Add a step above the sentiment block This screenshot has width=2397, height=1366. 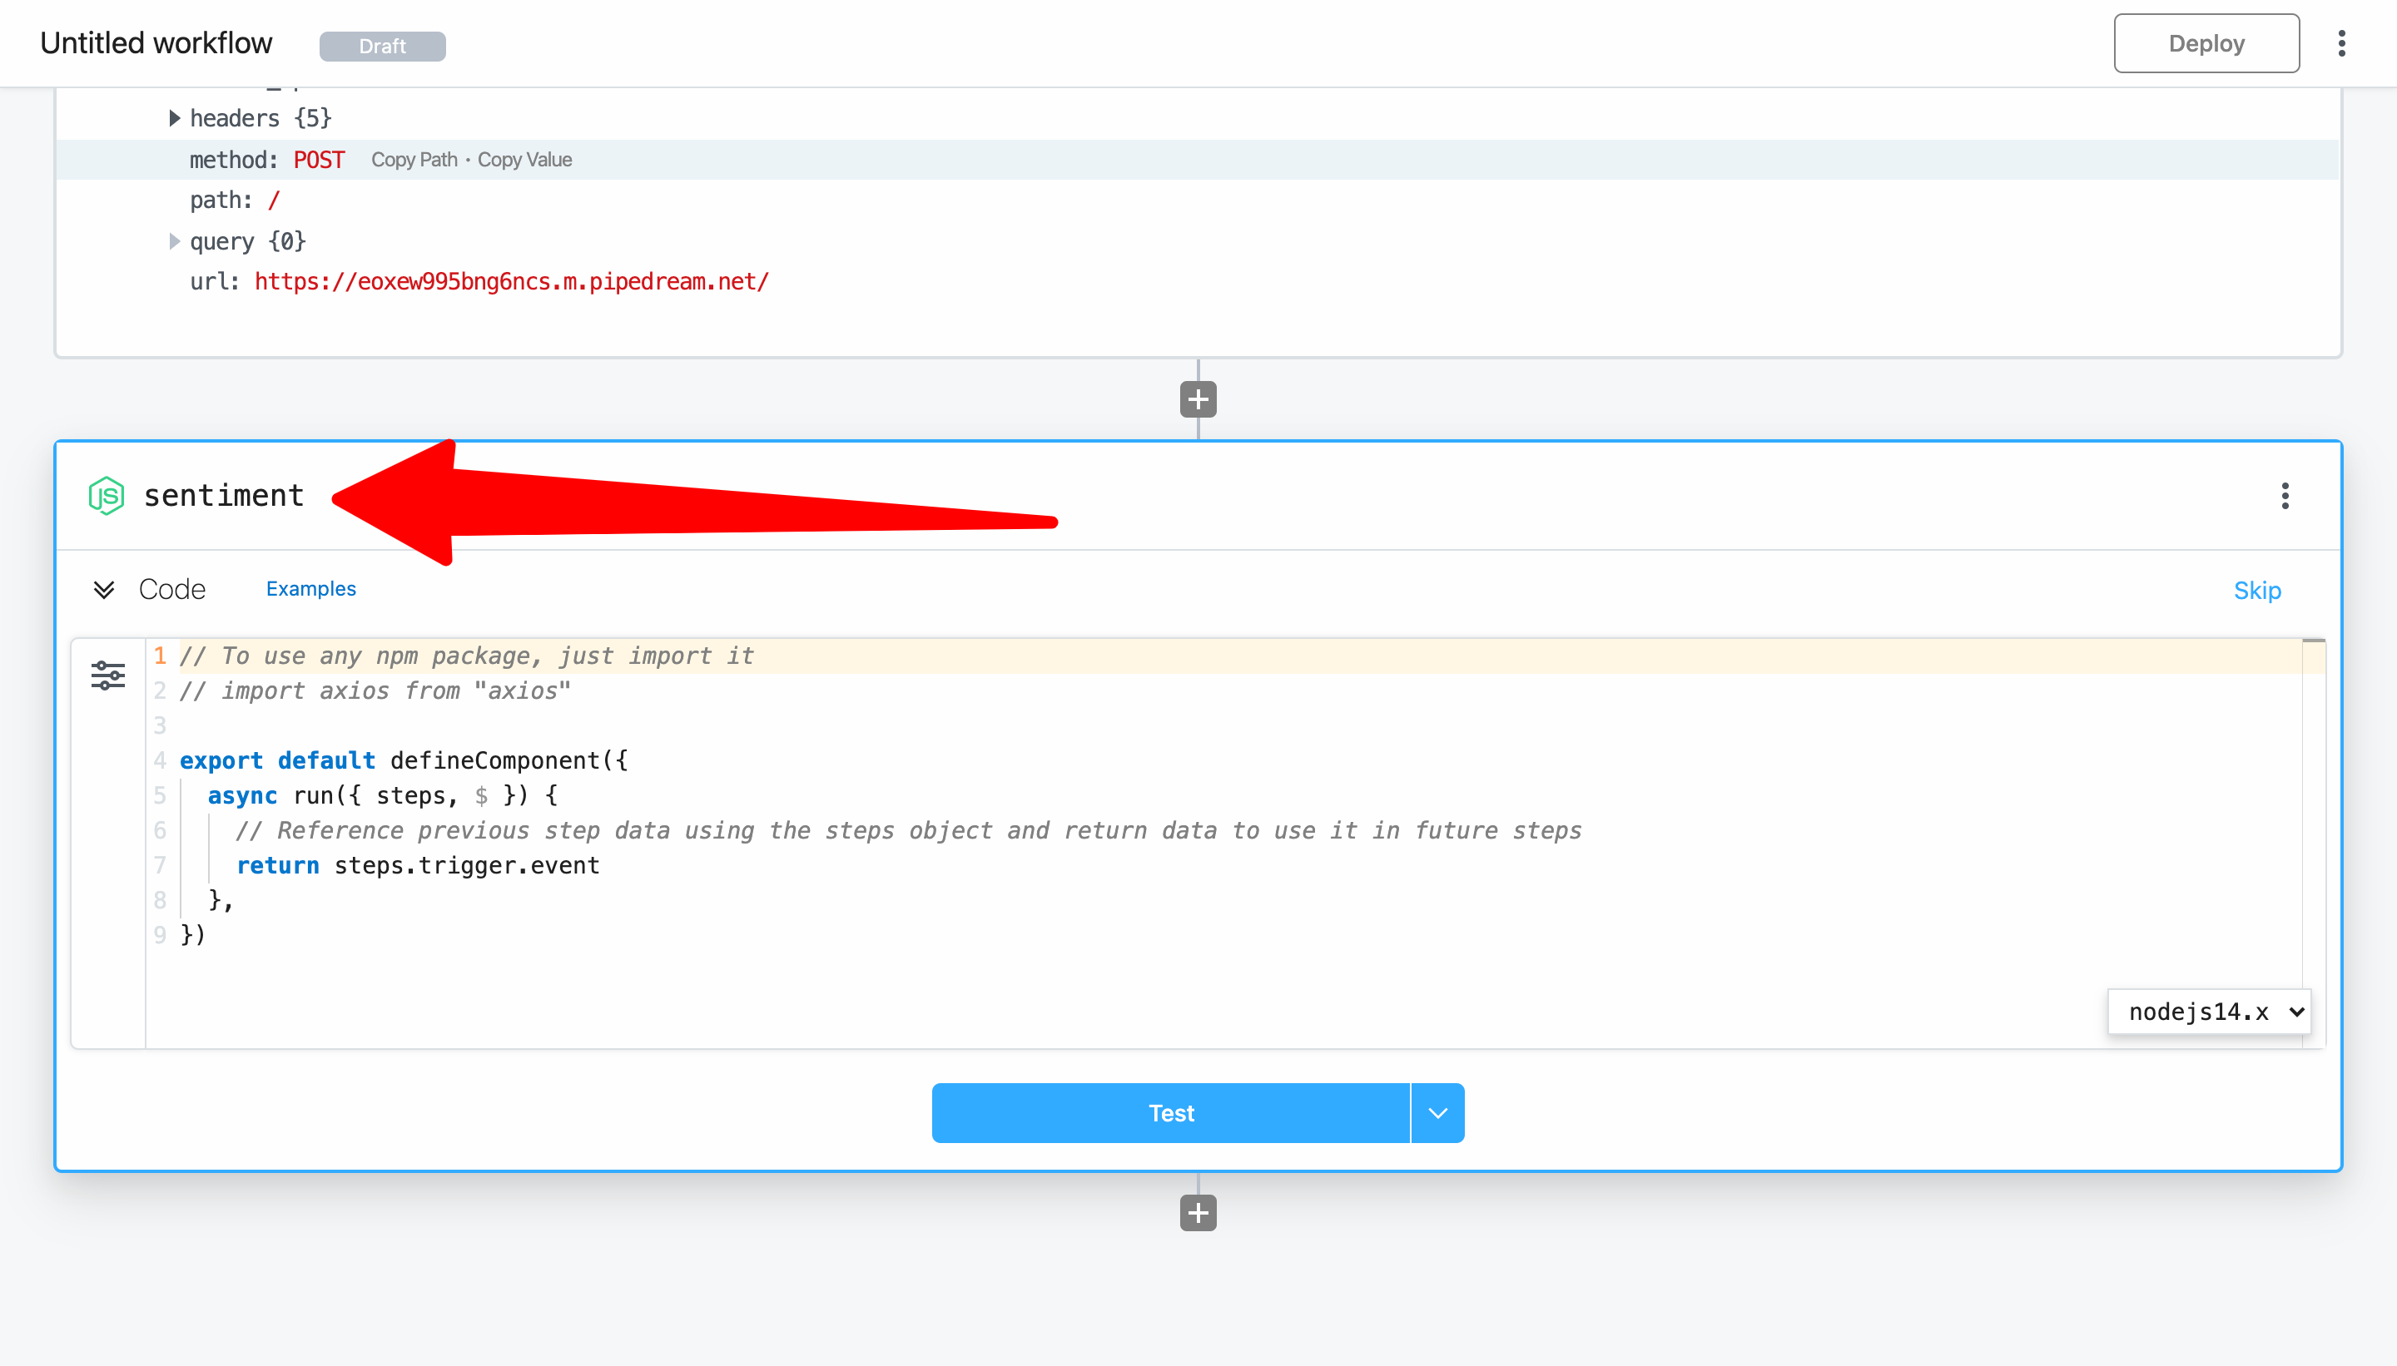click(x=1198, y=399)
